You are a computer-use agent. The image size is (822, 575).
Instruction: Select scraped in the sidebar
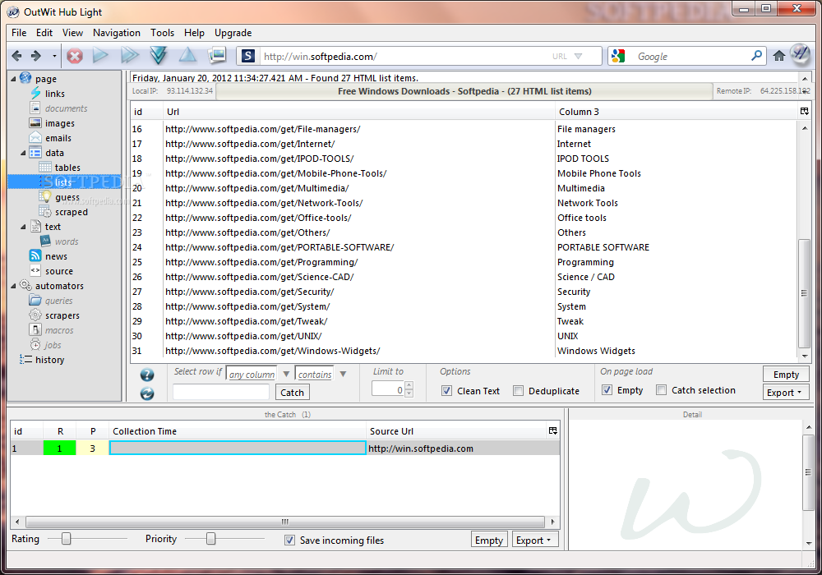tap(72, 212)
